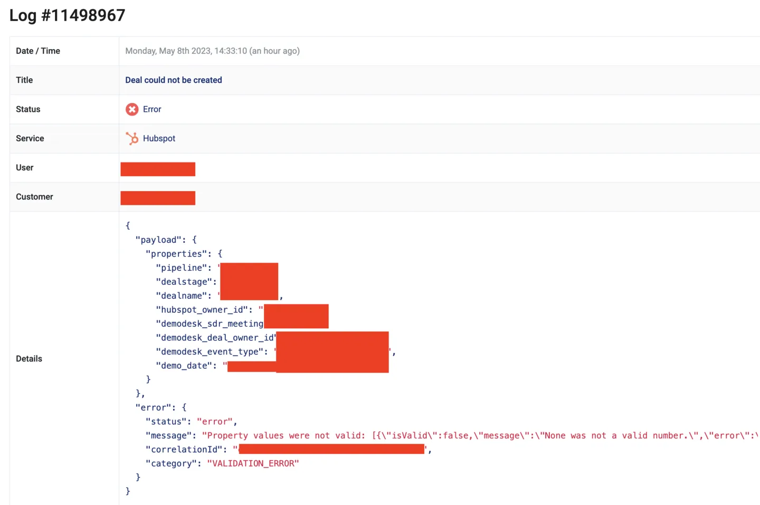The height and width of the screenshot is (505, 760).
Task: Click the Hubspot sprocket logo icon
Action: [132, 138]
